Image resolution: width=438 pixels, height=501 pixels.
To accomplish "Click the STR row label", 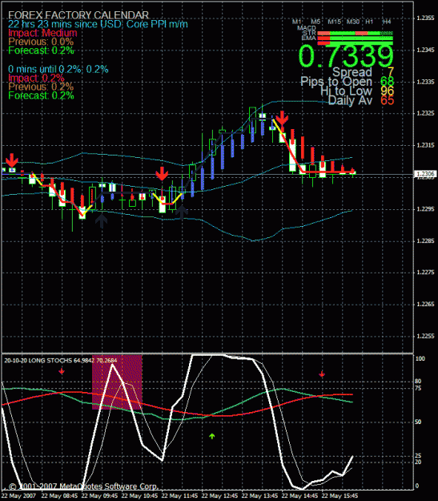I will (x=309, y=33).
